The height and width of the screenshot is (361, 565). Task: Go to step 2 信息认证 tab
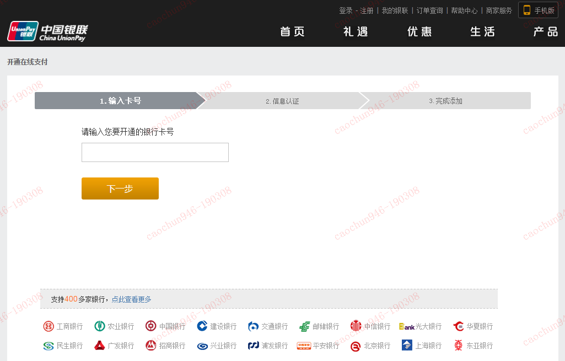[282, 100]
